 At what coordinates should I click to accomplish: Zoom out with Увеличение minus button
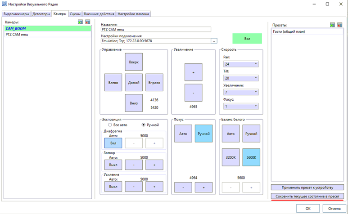(x=193, y=93)
